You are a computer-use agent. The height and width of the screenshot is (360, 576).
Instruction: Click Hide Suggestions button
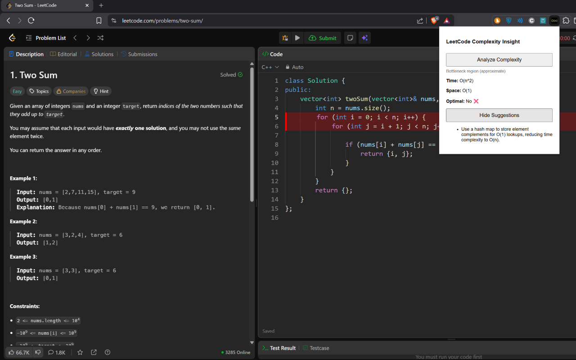click(x=499, y=115)
